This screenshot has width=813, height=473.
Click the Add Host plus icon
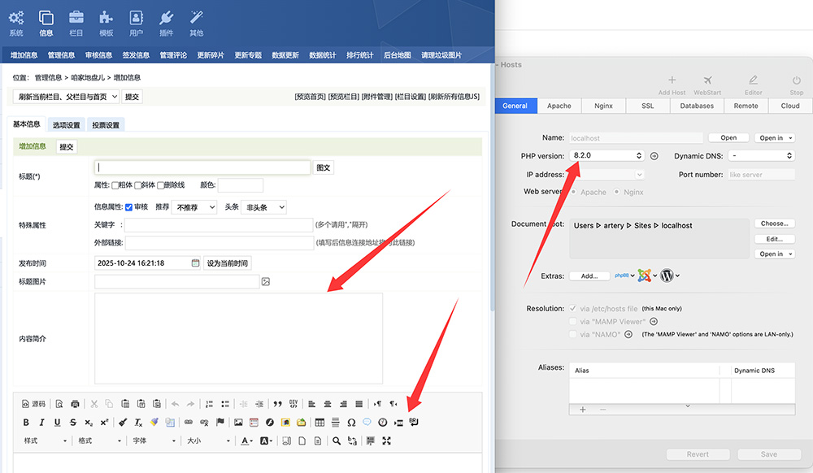click(672, 80)
